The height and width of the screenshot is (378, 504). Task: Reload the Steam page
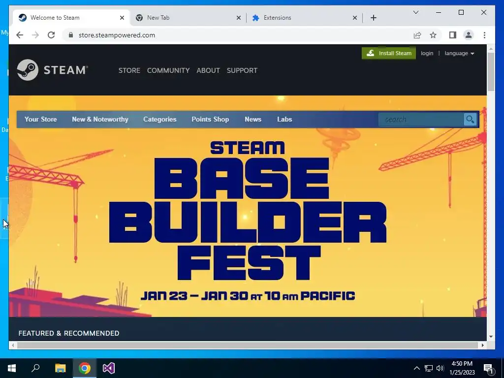51,35
